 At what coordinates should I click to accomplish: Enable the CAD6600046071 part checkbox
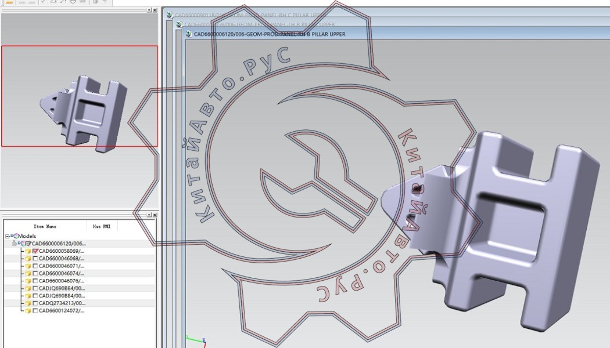(35, 266)
